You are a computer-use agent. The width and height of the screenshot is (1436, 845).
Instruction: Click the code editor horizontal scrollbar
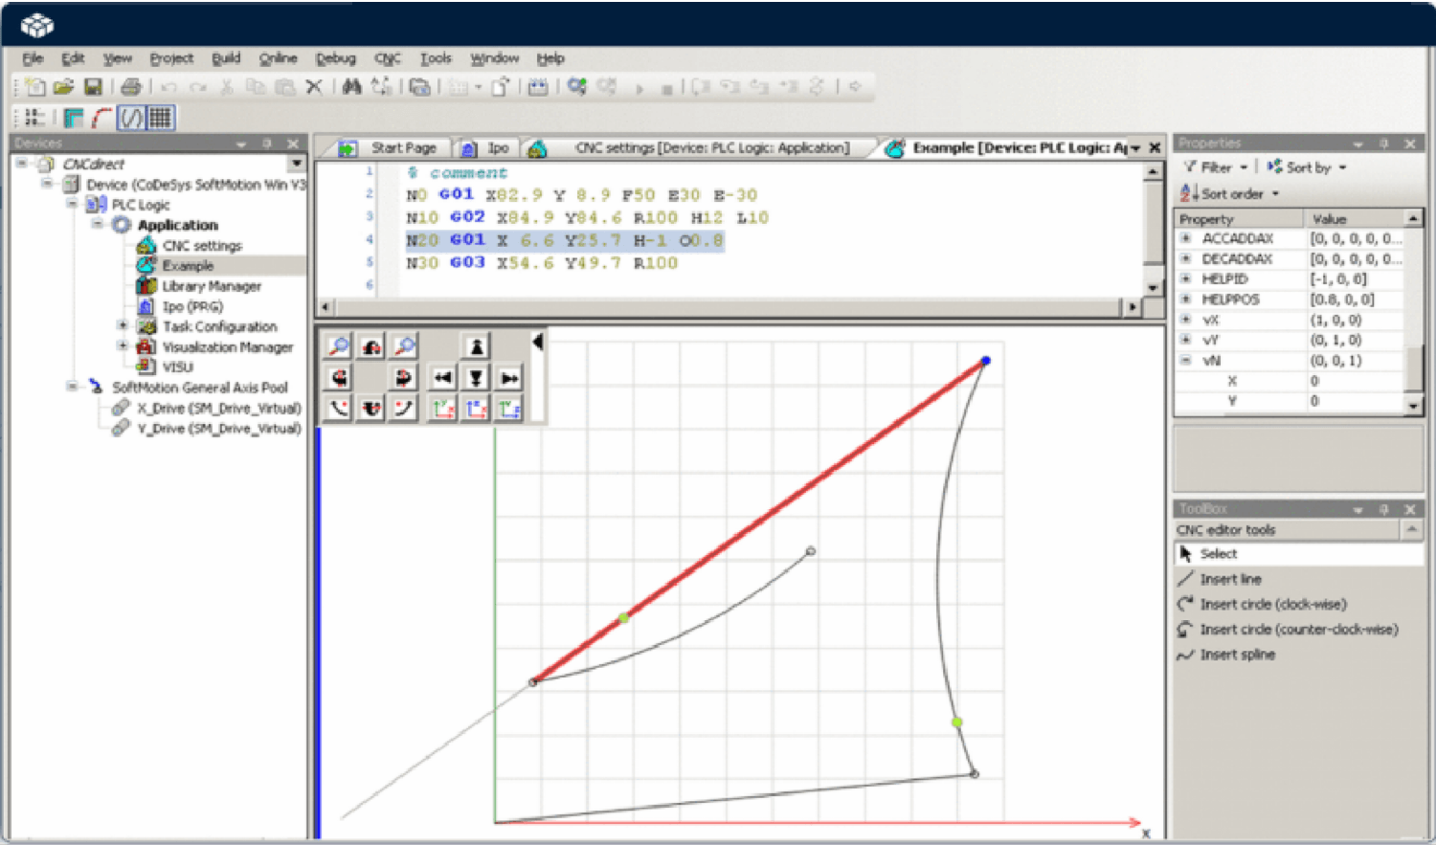pyautogui.click(x=728, y=307)
